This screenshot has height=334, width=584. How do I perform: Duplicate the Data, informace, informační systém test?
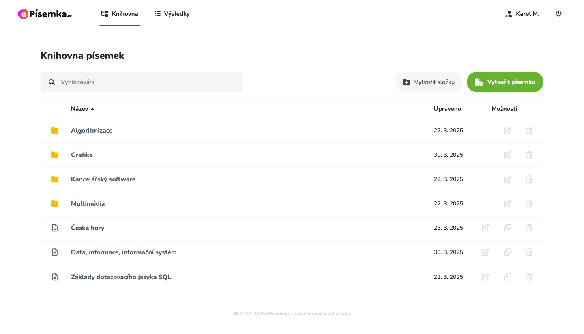pyautogui.click(x=507, y=252)
